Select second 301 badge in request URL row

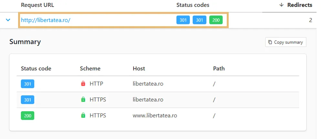click(x=200, y=20)
